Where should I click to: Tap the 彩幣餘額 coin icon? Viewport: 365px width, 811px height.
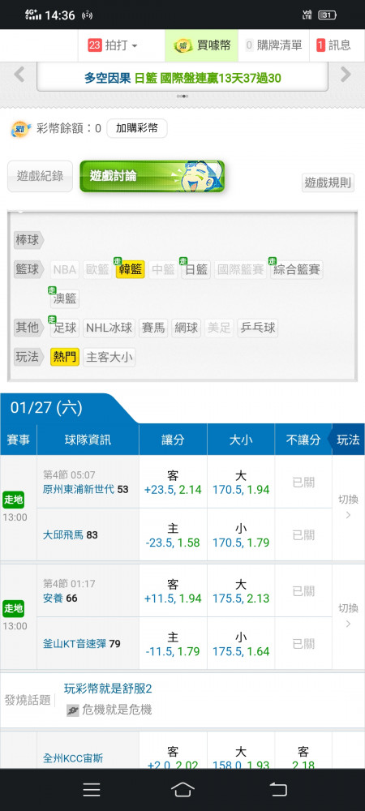coord(22,128)
